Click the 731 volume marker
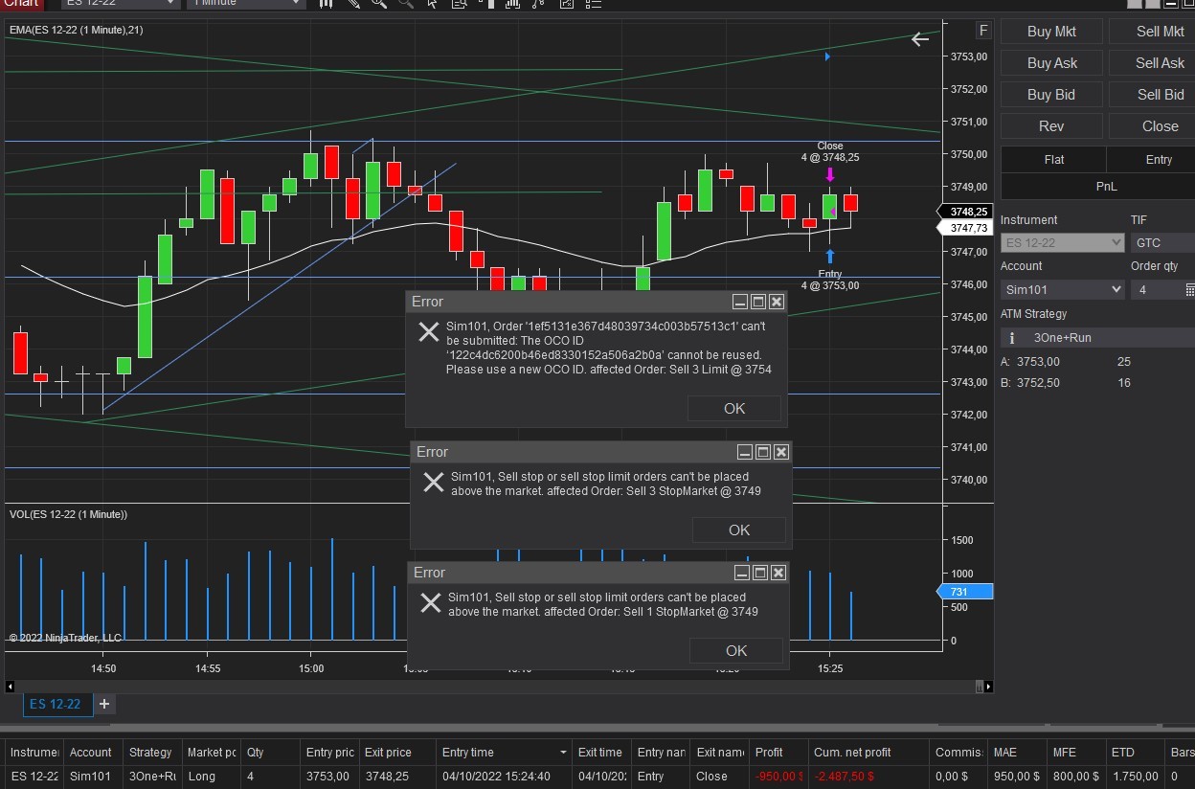Viewport: 1195px width, 789px height. [965, 593]
